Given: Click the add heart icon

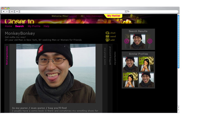Looking at the screenshot, I should tap(107, 40).
